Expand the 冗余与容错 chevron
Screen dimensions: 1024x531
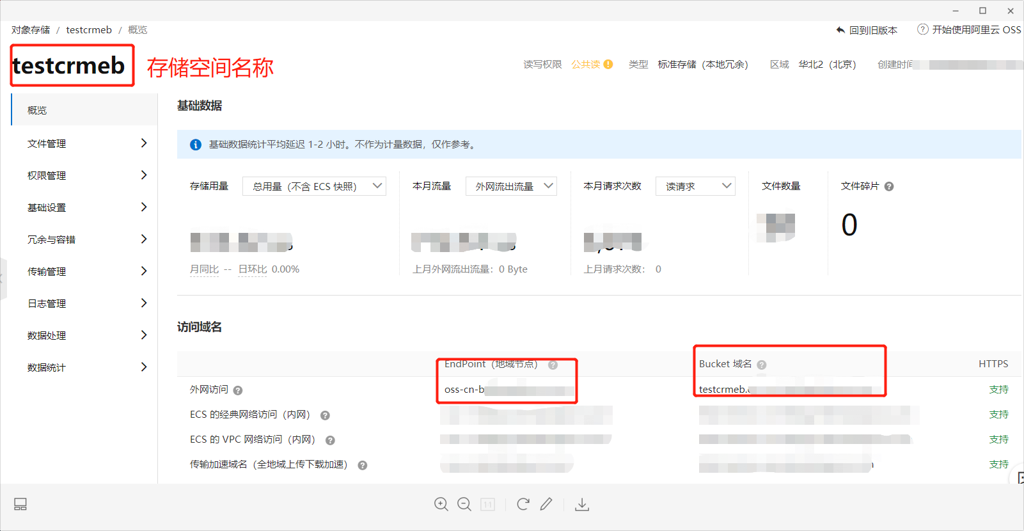coord(144,239)
